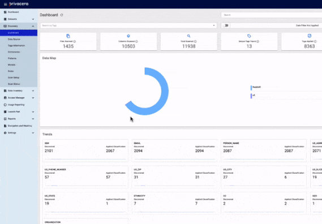This screenshot has width=322, height=224.
Task: Click the Date Filter Not Applied field
Action: pos(276,25)
